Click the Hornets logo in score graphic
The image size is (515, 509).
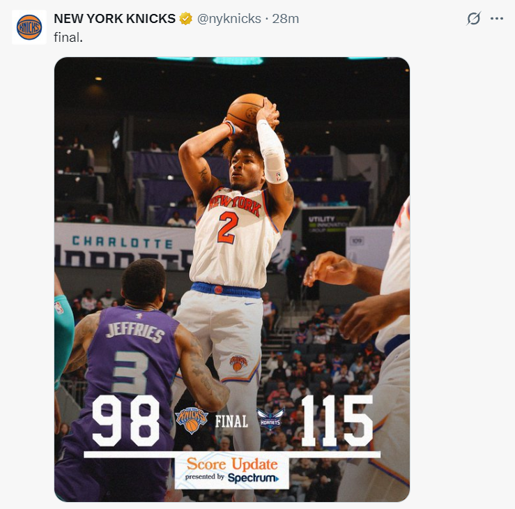click(270, 420)
